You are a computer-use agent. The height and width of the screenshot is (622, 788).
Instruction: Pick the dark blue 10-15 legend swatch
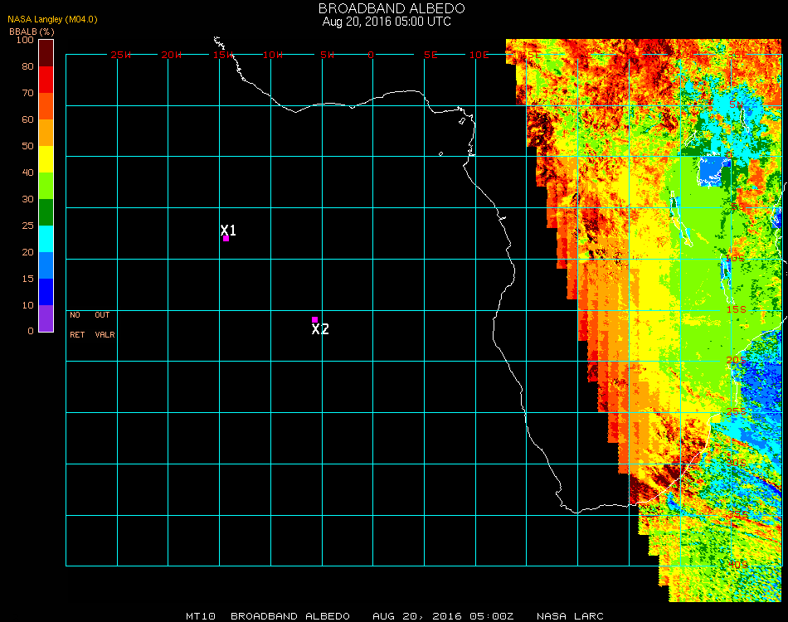46,292
